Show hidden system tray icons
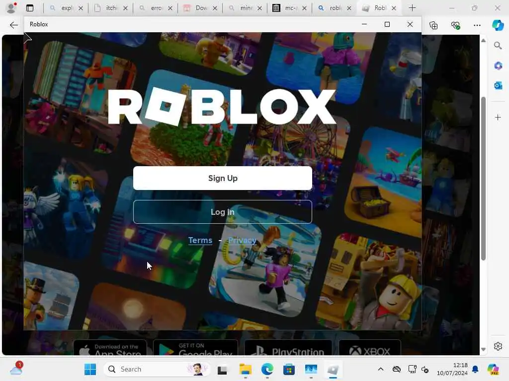Viewport: 509px width, 381px height. coord(381,369)
